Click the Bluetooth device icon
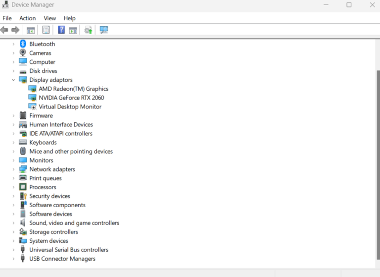The height and width of the screenshot is (277, 380). pyautogui.click(x=23, y=44)
